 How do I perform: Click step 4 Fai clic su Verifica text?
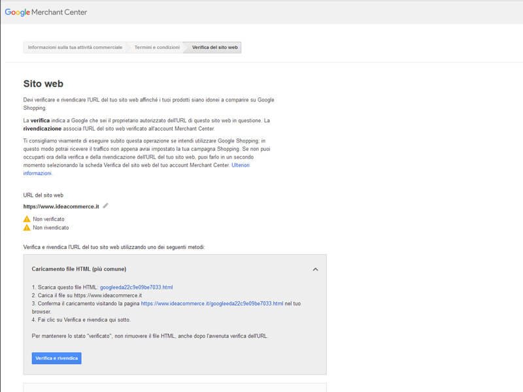point(81,320)
